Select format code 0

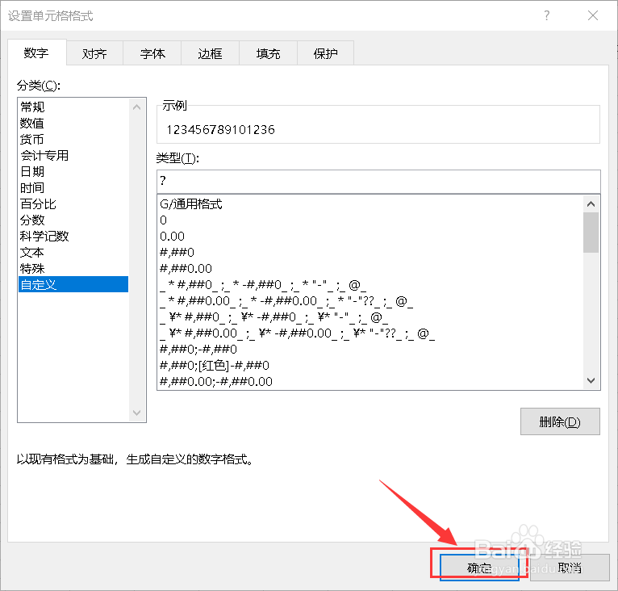coord(370,220)
